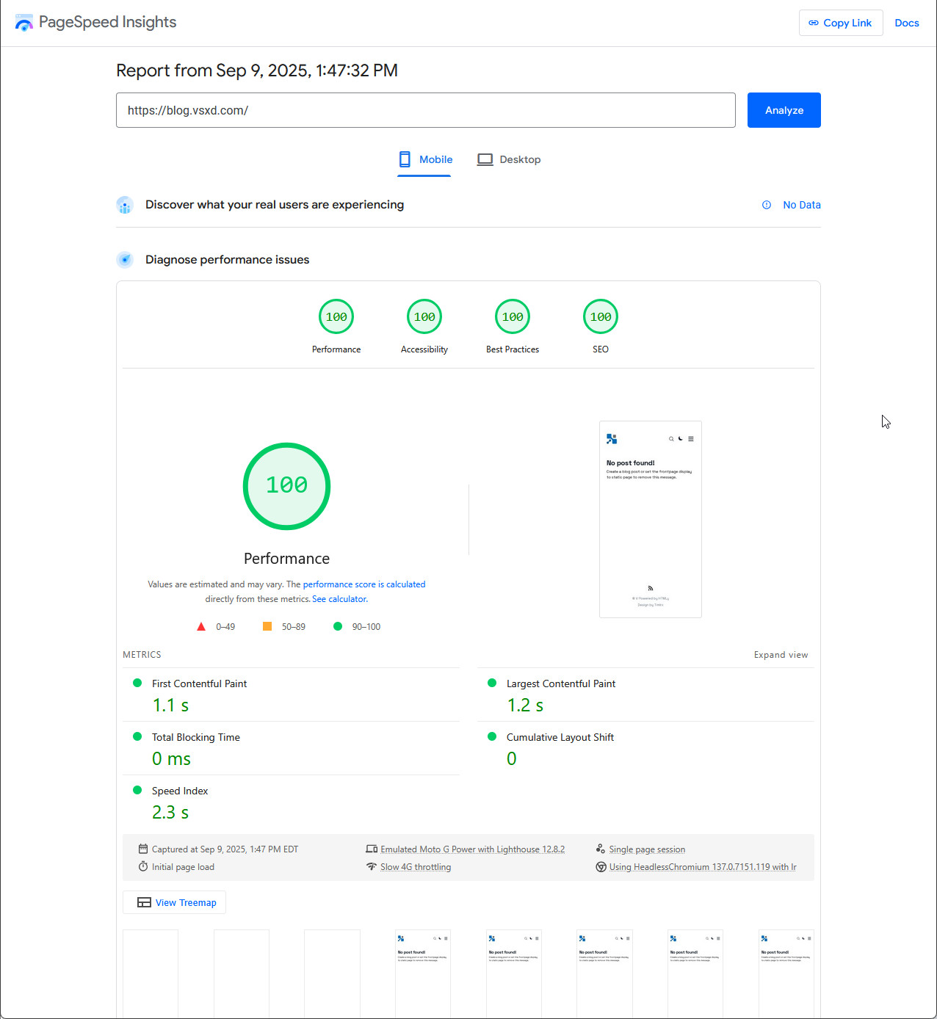Click Slow 4G throttling text

tap(416, 867)
